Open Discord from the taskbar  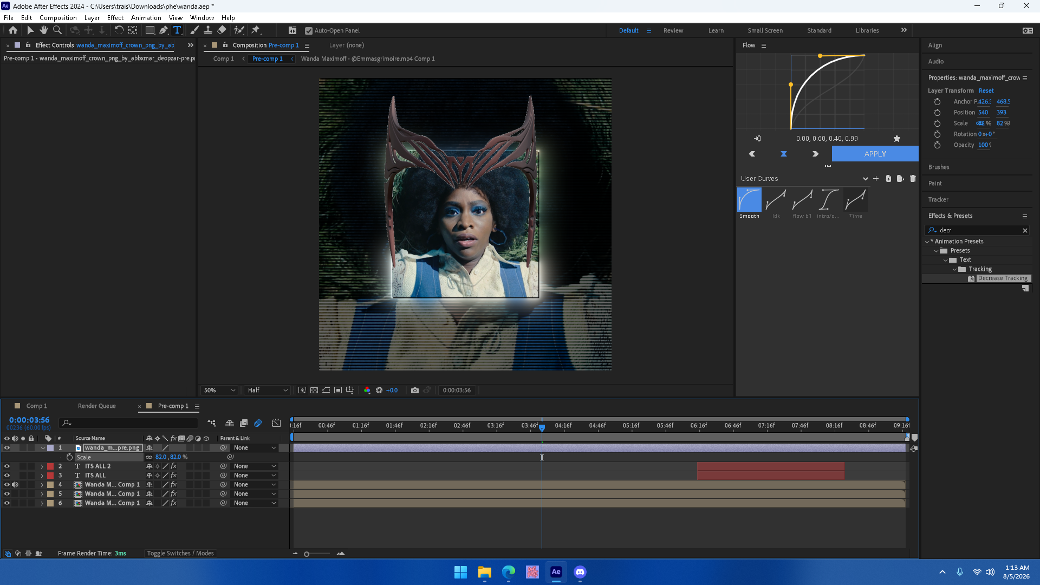coord(580,572)
